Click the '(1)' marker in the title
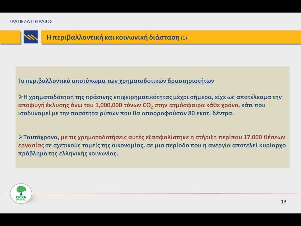 pos(184,38)
